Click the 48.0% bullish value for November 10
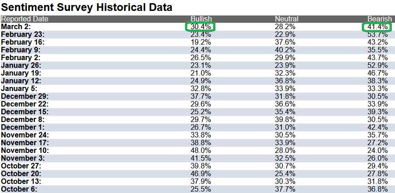Viewport: 395px width, 193px height. click(x=201, y=151)
